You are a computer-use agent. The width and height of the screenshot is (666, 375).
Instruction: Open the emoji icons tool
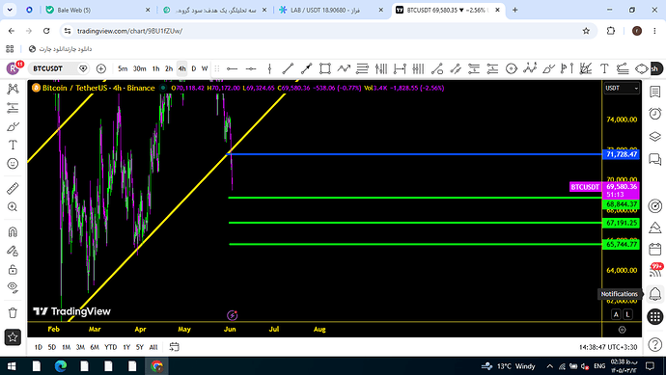pos(13,164)
